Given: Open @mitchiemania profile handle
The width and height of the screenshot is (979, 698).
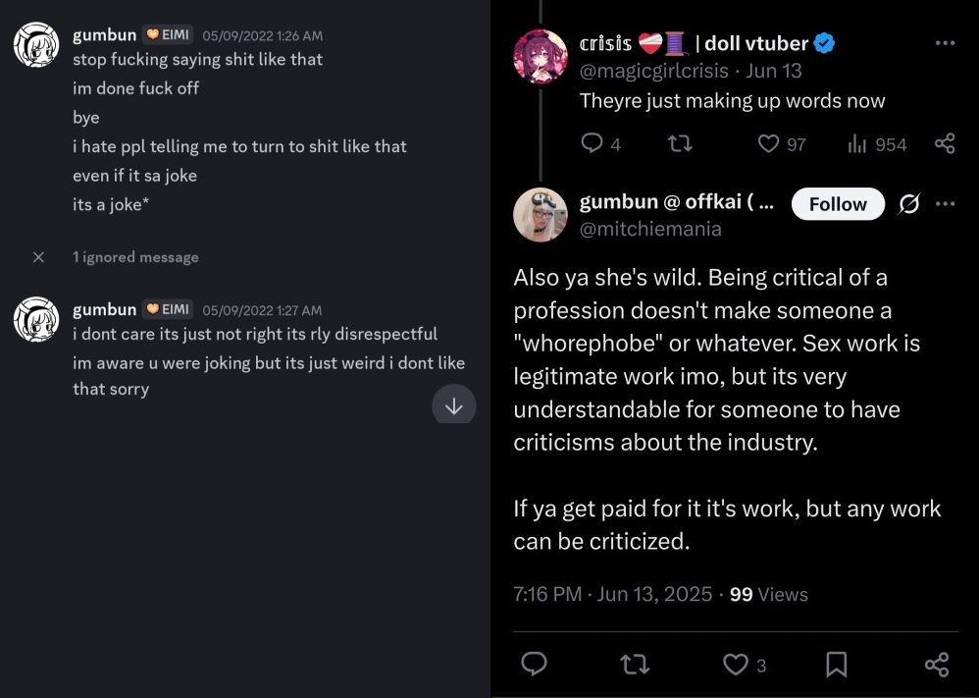Looking at the screenshot, I should [650, 230].
